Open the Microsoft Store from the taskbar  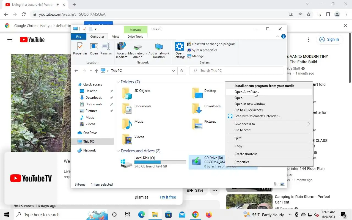pos(168,215)
